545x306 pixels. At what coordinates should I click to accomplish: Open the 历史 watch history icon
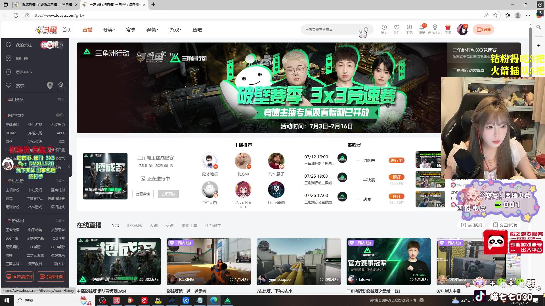384,29
